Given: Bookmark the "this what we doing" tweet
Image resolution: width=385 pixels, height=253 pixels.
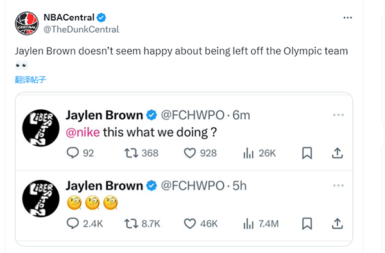Looking at the screenshot, I should (307, 153).
